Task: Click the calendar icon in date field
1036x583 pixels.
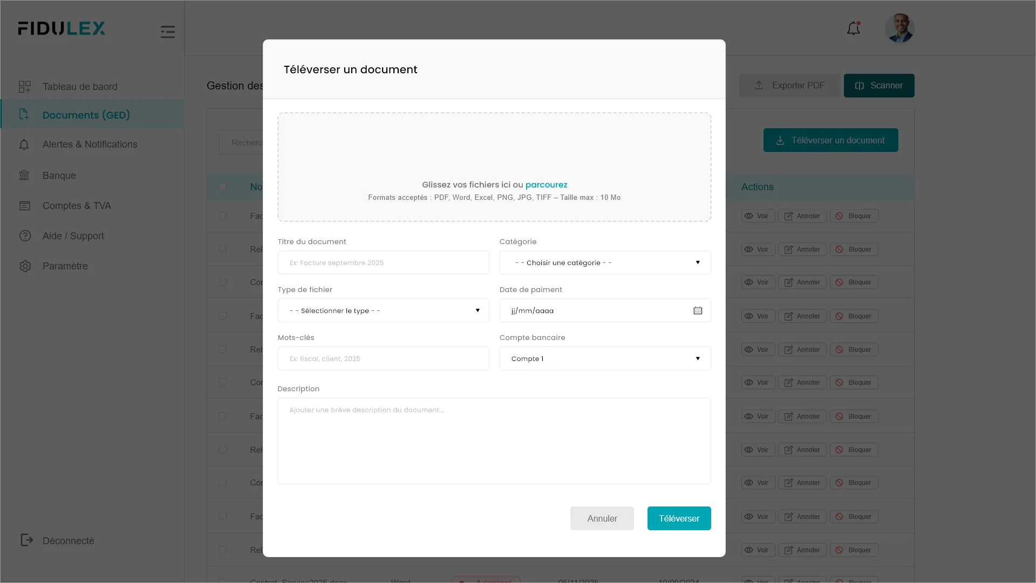Action: 698,311
